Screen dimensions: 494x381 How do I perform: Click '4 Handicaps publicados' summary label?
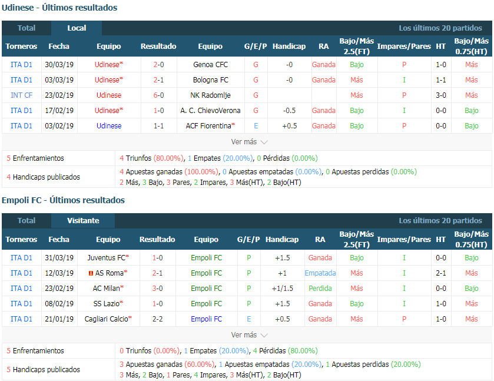click(43, 177)
